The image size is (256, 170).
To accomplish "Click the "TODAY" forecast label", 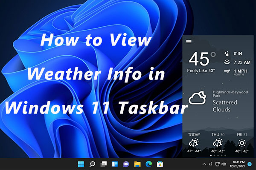I will click(x=194, y=135).
